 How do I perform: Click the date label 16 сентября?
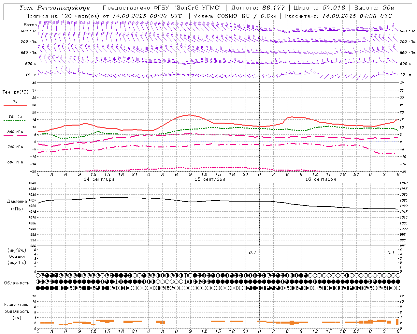(321, 179)
